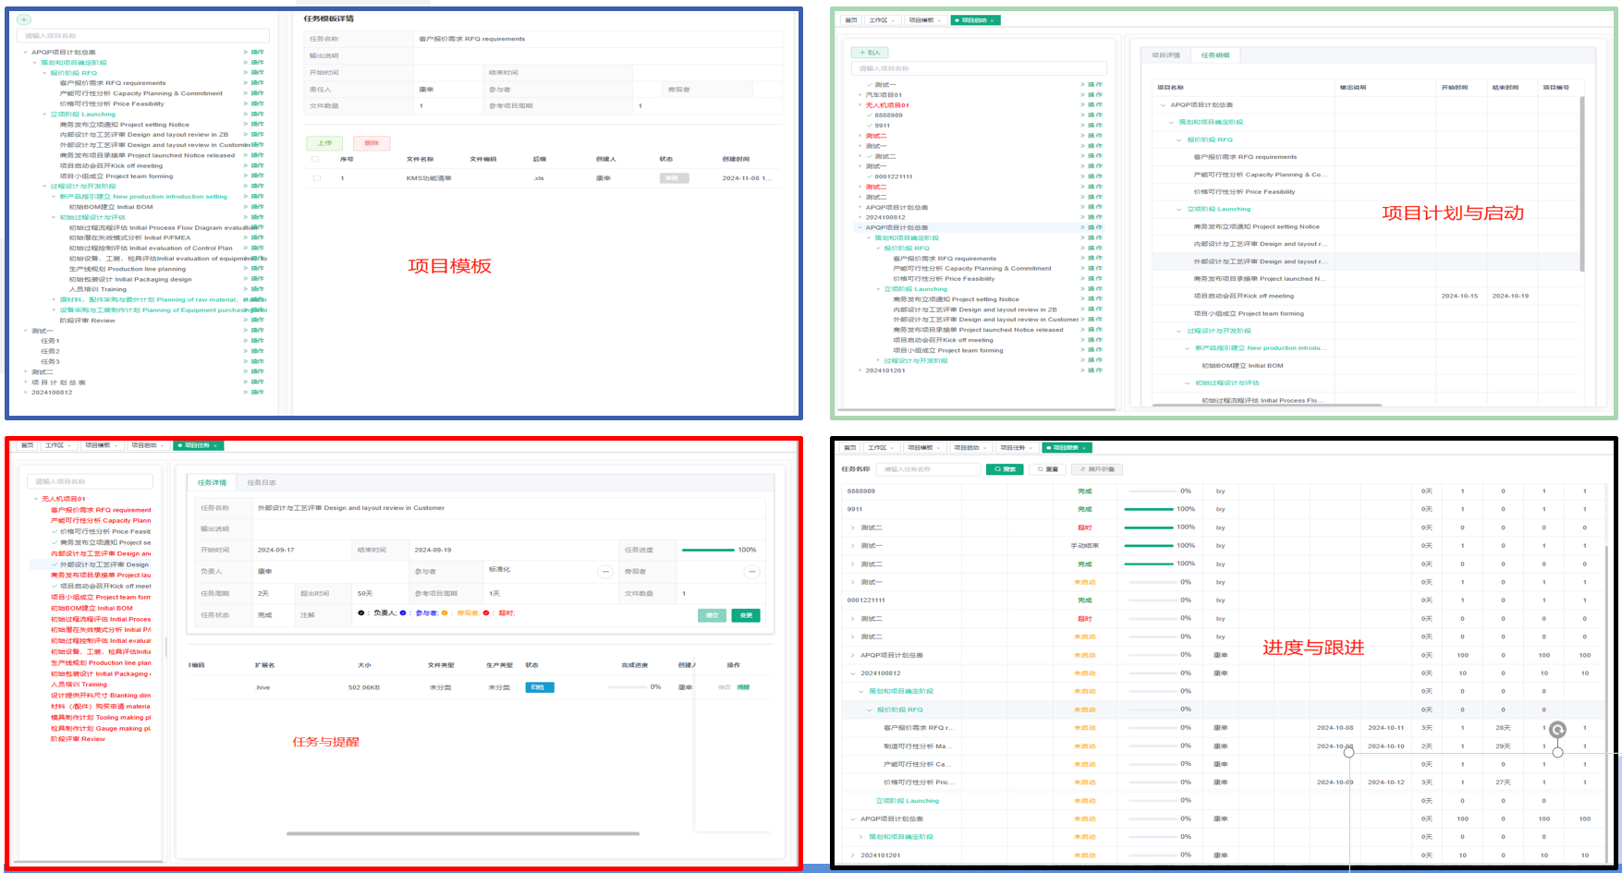This screenshot has height=873, width=1622.
Task: Focus the 请输入项目名称 search box in 项目模板 panel
Action: tap(145, 36)
